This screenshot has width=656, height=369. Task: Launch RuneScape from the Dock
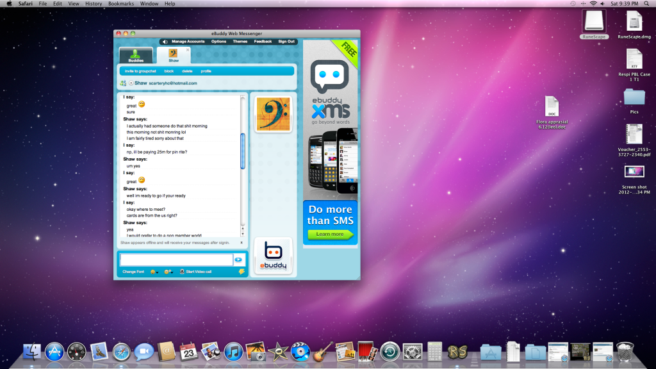coord(457,352)
